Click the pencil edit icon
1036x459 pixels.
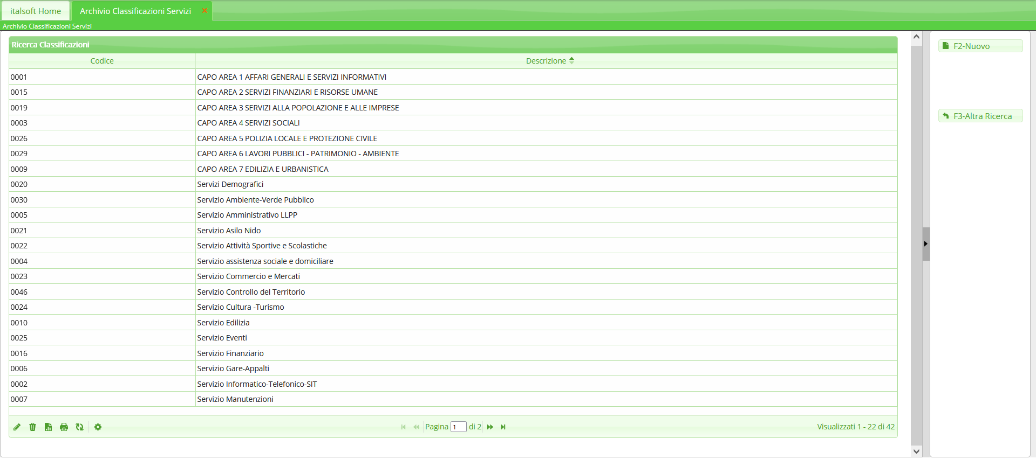(x=17, y=427)
